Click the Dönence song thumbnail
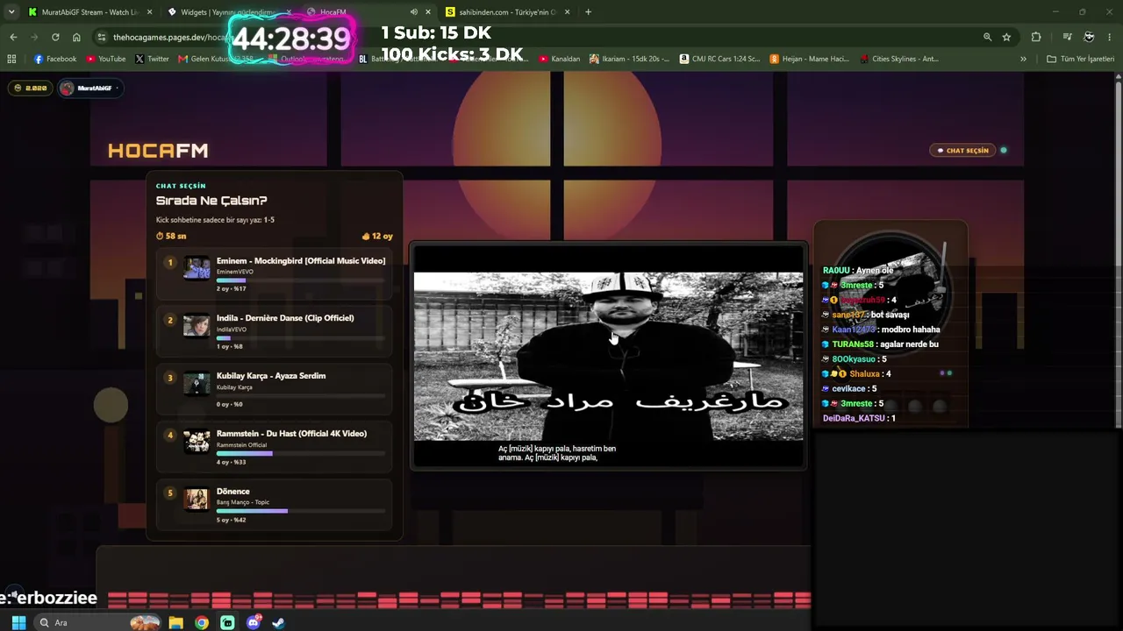The image size is (1123, 631). [197, 499]
